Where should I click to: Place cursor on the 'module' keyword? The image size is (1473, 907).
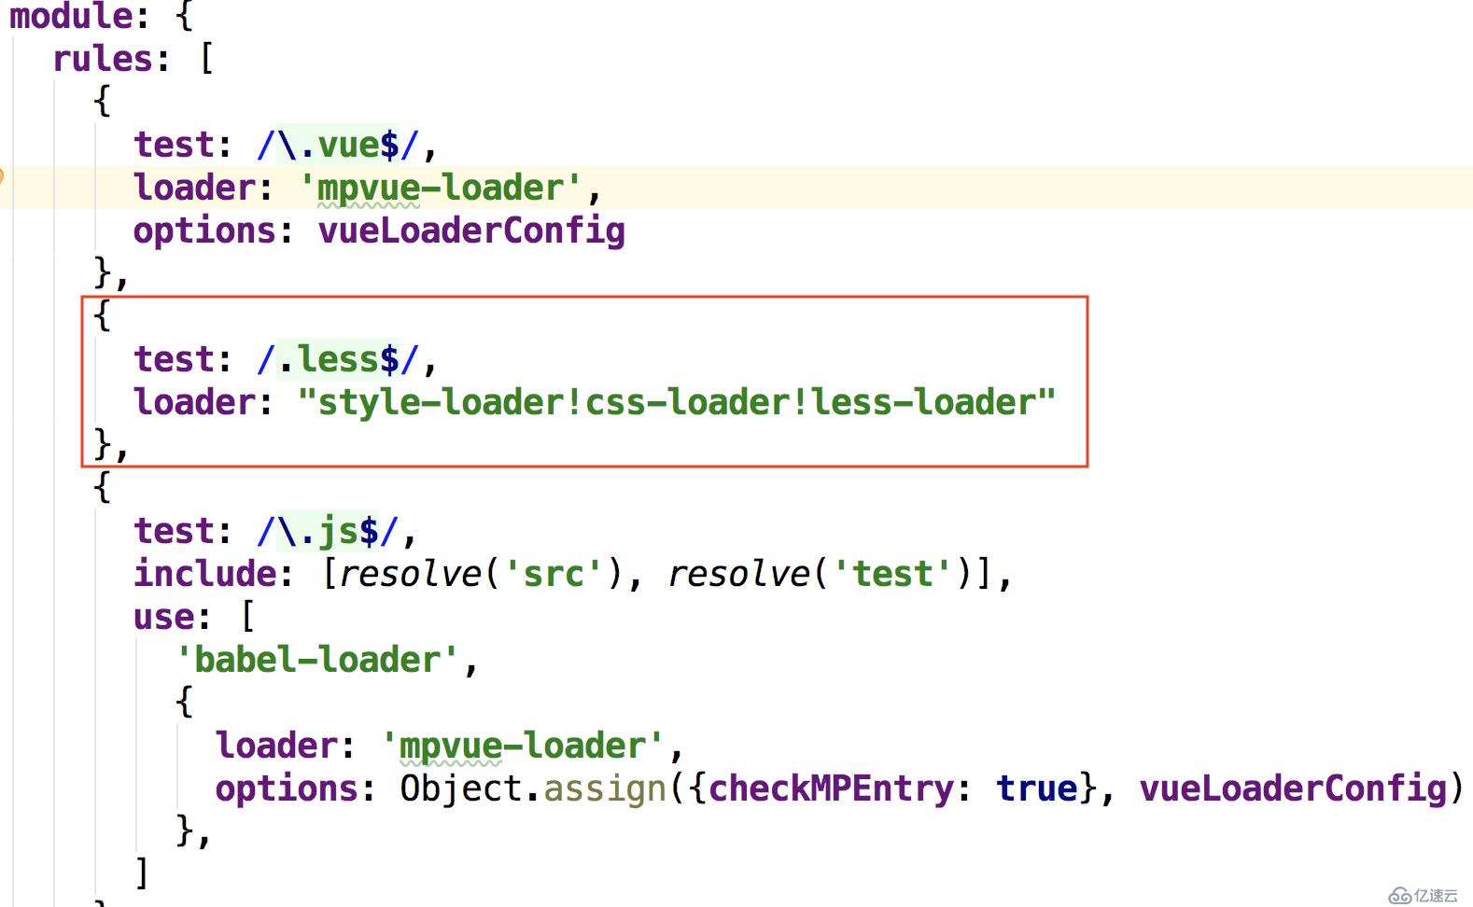click(x=71, y=16)
